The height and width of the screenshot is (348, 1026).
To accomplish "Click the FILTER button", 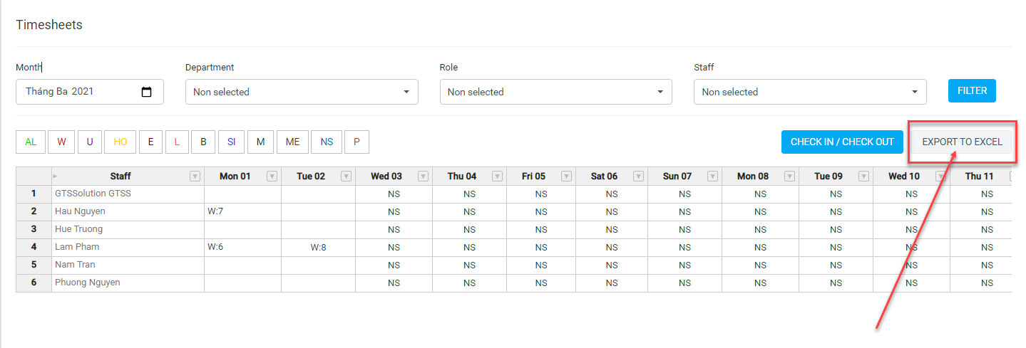I will click(x=972, y=90).
